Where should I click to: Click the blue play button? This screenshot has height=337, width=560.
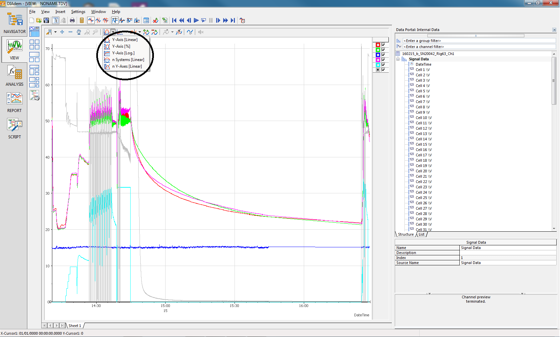[x=196, y=20]
